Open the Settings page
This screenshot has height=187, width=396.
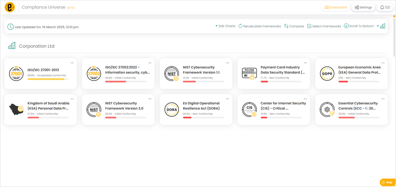click(x=363, y=7)
